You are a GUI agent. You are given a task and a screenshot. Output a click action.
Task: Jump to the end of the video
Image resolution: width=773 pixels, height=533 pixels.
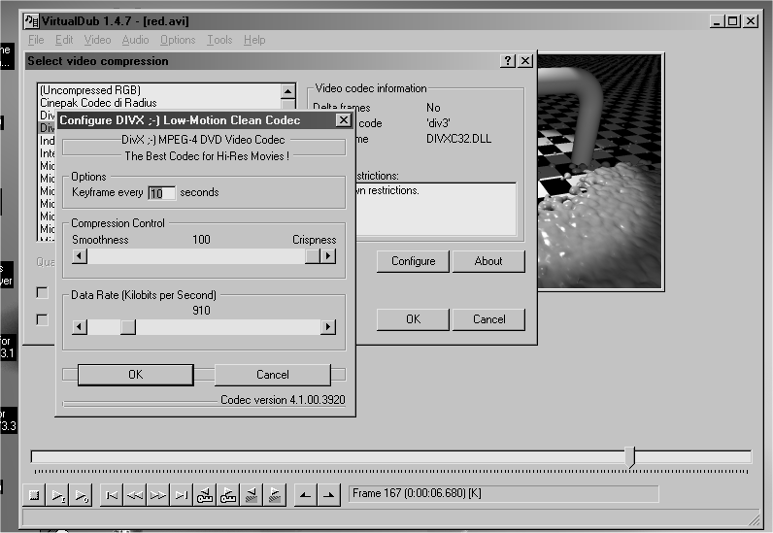point(182,495)
